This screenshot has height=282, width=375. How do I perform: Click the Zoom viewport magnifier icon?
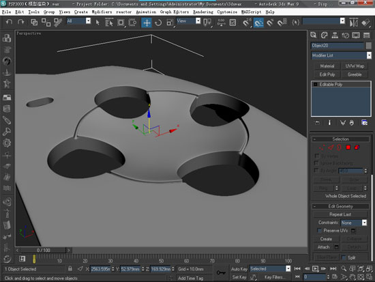[x=344, y=268]
